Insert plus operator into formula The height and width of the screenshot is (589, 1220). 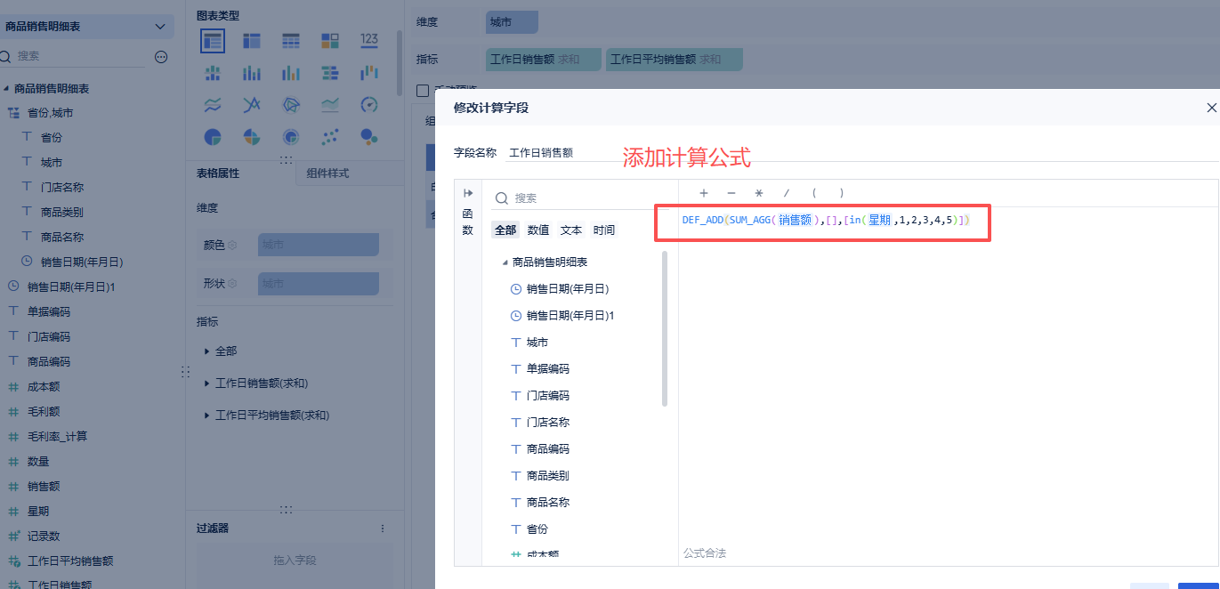(x=704, y=193)
